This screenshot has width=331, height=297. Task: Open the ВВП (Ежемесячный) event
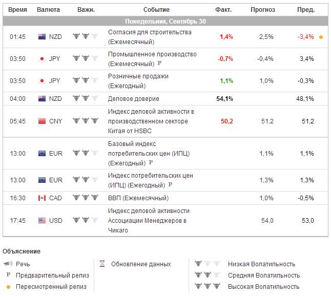tap(138, 198)
